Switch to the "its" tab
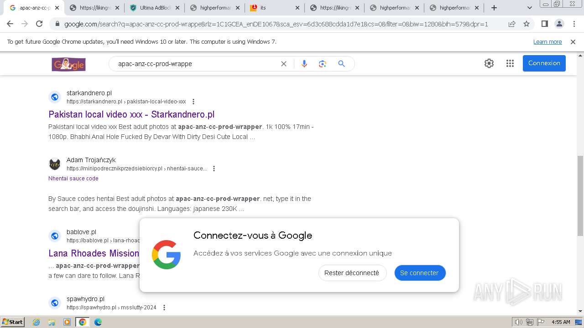584x328 pixels. click(274, 8)
